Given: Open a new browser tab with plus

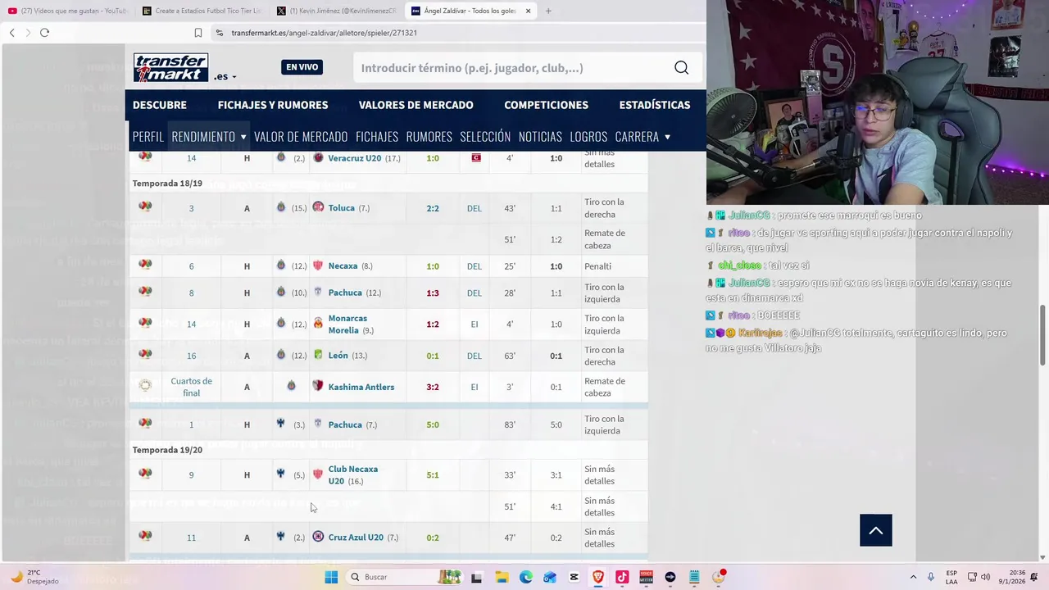Looking at the screenshot, I should pyautogui.click(x=548, y=11).
